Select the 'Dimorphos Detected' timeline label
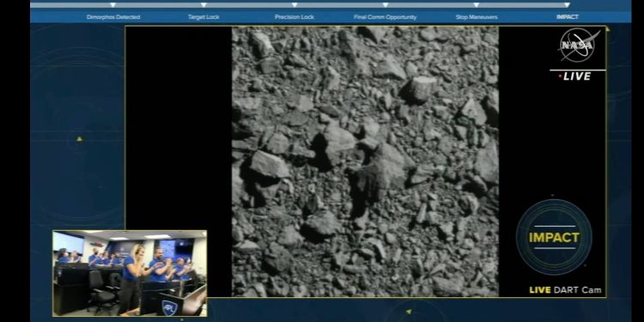 tap(113, 17)
